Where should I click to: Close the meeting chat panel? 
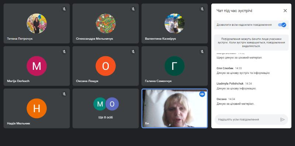(x=285, y=11)
